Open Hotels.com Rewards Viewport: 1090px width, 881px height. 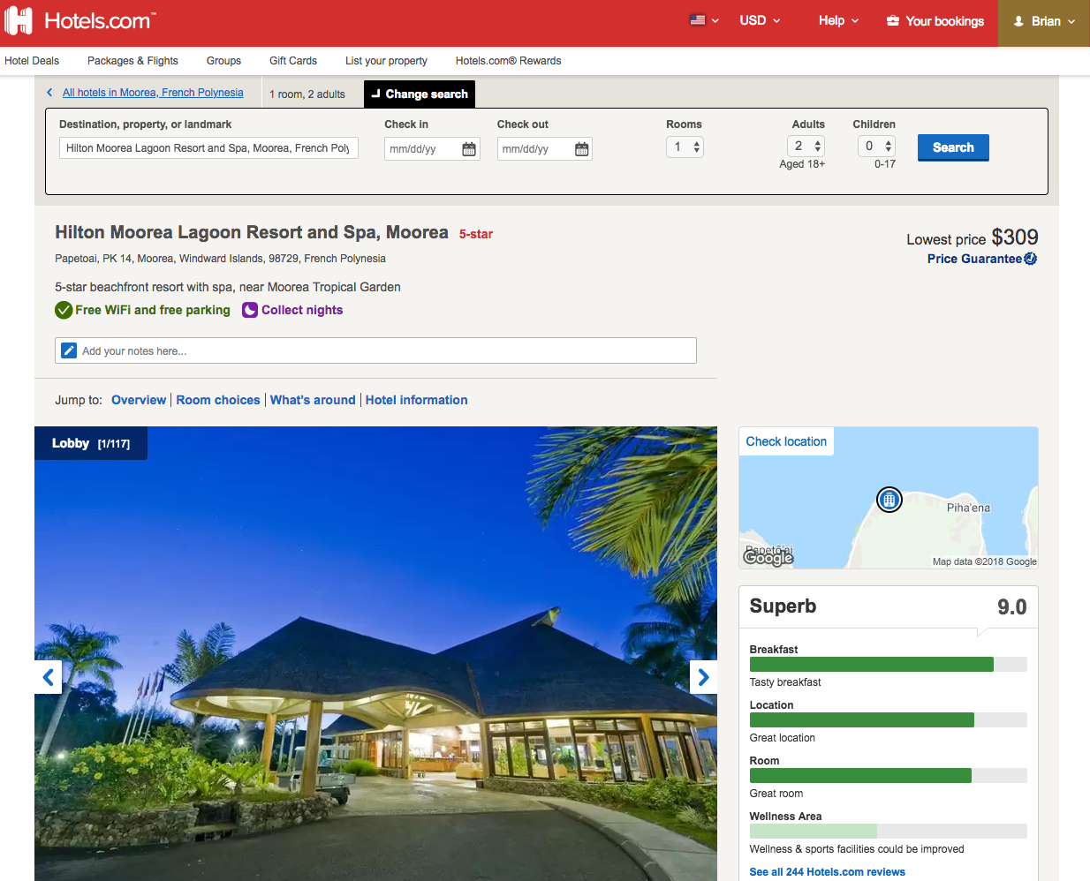(508, 61)
